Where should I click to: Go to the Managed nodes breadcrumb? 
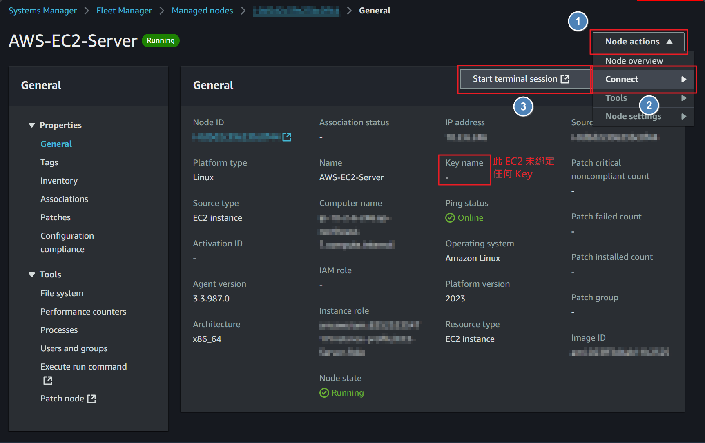click(202, 11)
